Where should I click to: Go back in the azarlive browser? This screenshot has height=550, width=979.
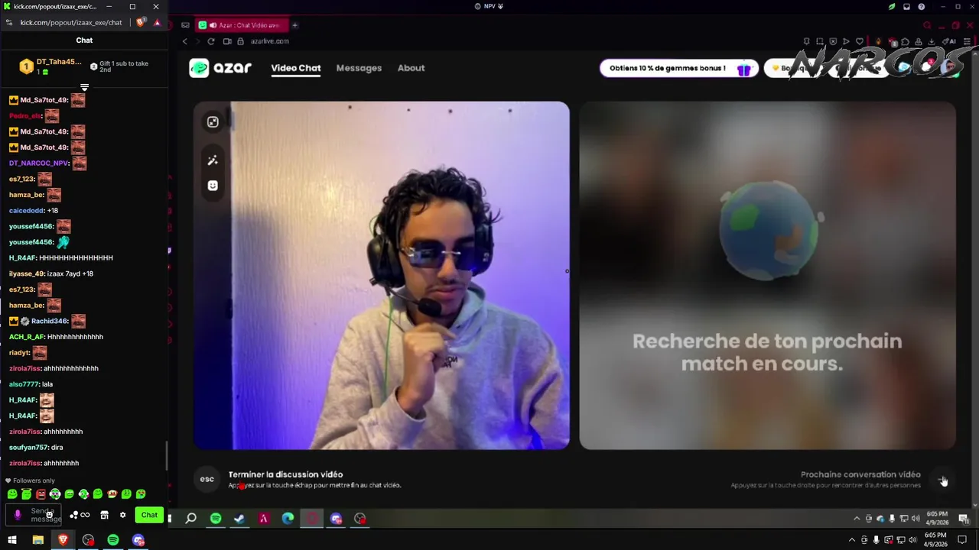tap(184, 41)
